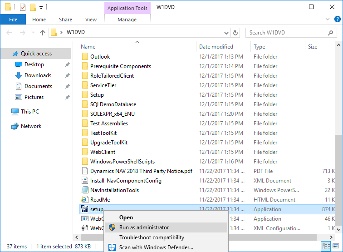Click the Help question mark icon
Screen dimensions: 343x252
[x=338, y=19]
